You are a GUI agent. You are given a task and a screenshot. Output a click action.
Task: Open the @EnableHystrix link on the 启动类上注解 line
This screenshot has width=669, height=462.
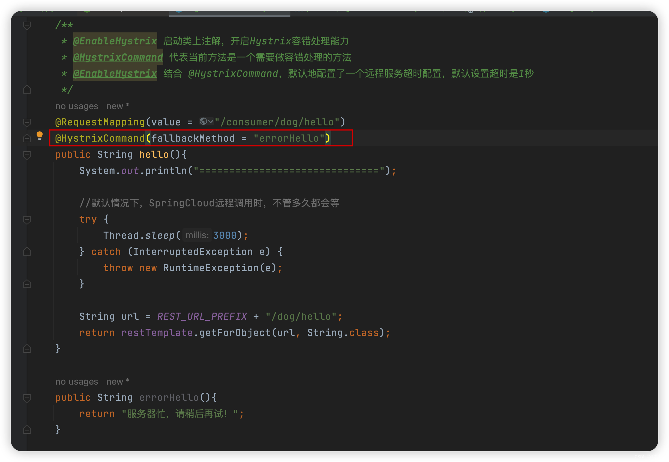tap(115, 41)
